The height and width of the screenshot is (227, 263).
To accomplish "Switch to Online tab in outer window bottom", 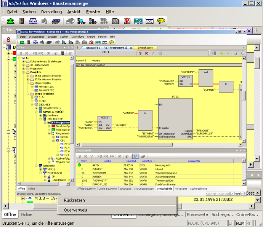I will pyautogui.click(x=27, y=214).
